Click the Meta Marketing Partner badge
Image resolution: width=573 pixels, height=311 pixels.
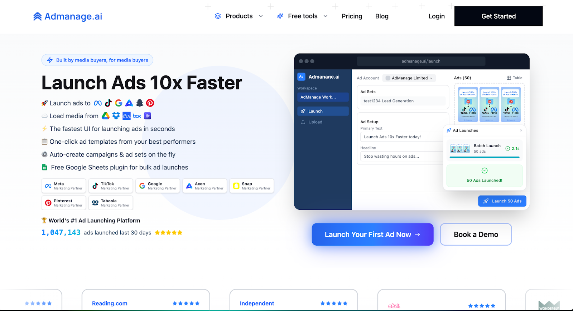click(64, 186)
